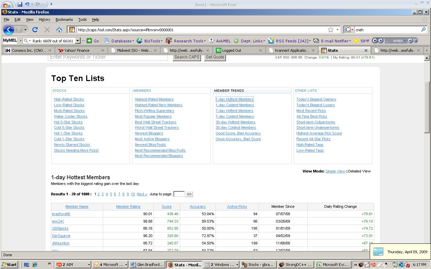
Task: Open the File menu
Action: [6, 20]
